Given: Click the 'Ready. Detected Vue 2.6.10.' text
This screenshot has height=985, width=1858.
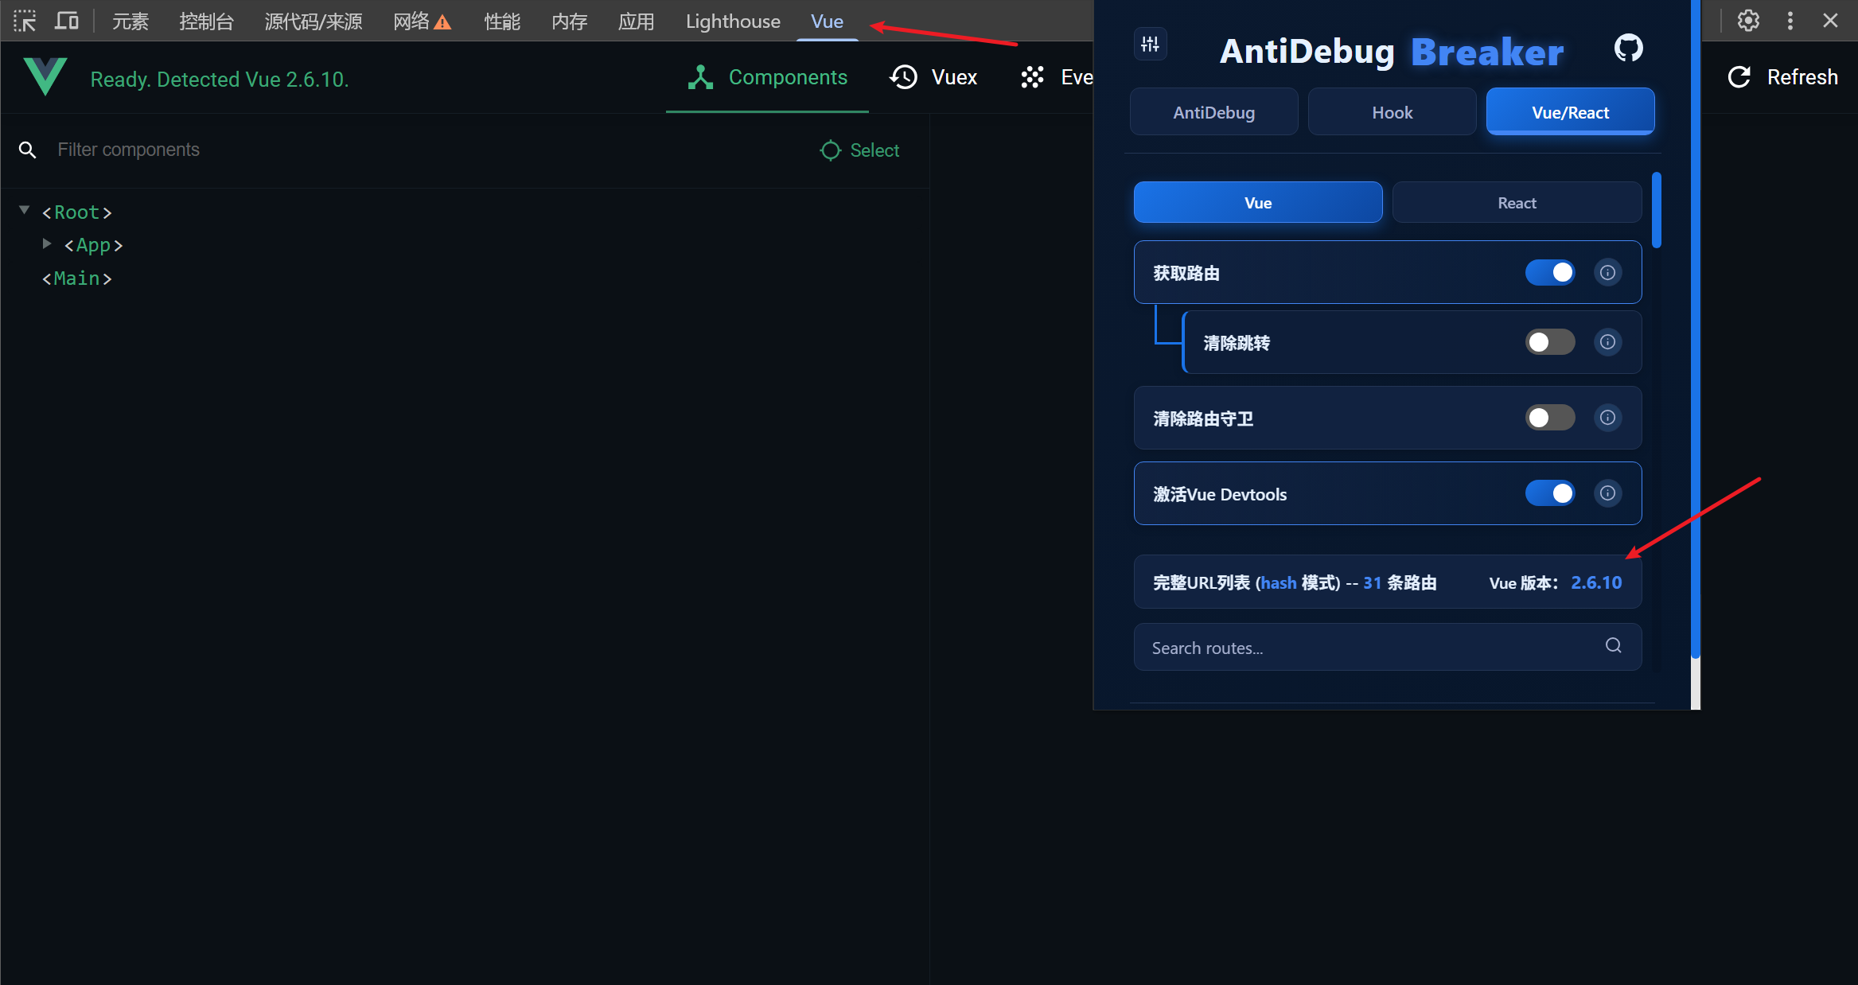Looking at the screenshot, I should click(x=220, y=80).
